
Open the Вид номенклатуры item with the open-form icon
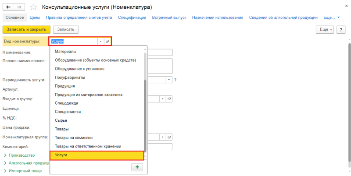(107, 41)
